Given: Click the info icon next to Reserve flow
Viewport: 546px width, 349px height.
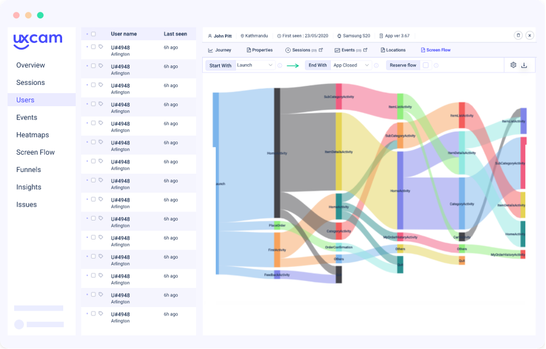Looking at the screenshot, I should tap(436, 65).
